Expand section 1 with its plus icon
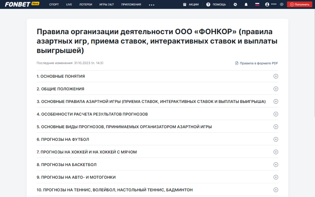Viewport: 315px width, 197px height. pyautogui.click(x=276, y=76)
